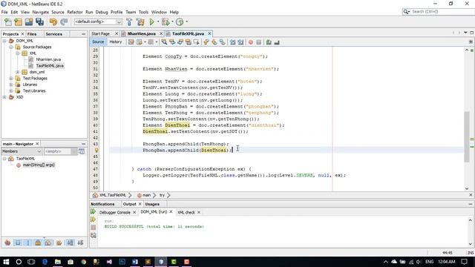Click Find Previous Occurrence icon
The width and height of the screenshot is (475, 267).
(x=172, y=42)
